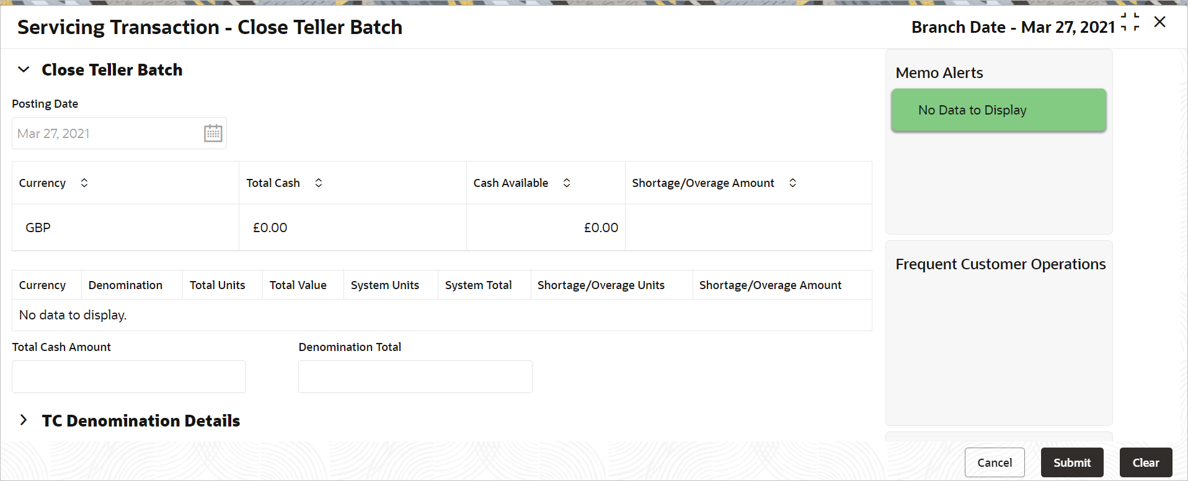Click the Shortage/Overage Units column header
The height and width of the screenshot is (481, 1188).
(601, 285)
